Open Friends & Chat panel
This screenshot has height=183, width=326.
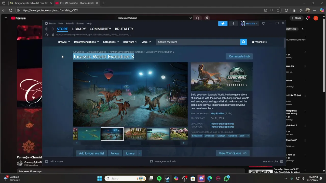tap(273, 161)
